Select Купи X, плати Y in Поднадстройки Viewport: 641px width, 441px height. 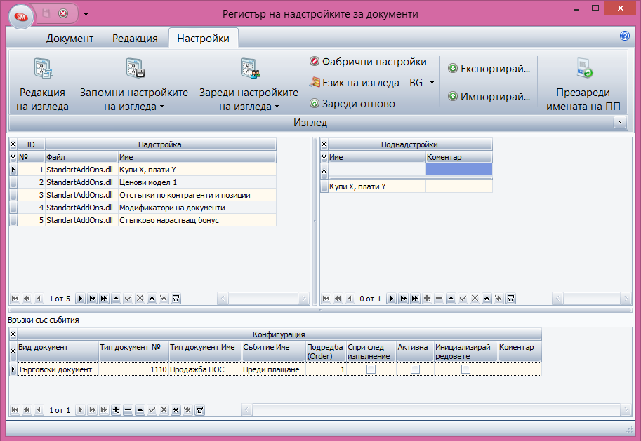[377, 186]
